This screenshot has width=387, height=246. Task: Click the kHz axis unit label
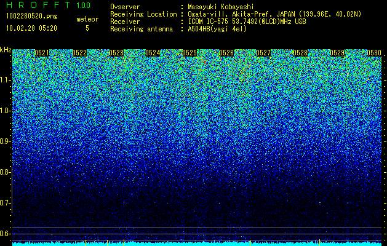pyautogui.click(x=6, y=50)
